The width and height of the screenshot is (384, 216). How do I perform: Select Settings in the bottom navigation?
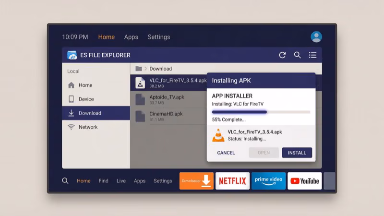coord(163,181)
